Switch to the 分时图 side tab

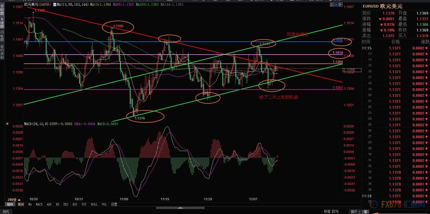tap(2, 10)
